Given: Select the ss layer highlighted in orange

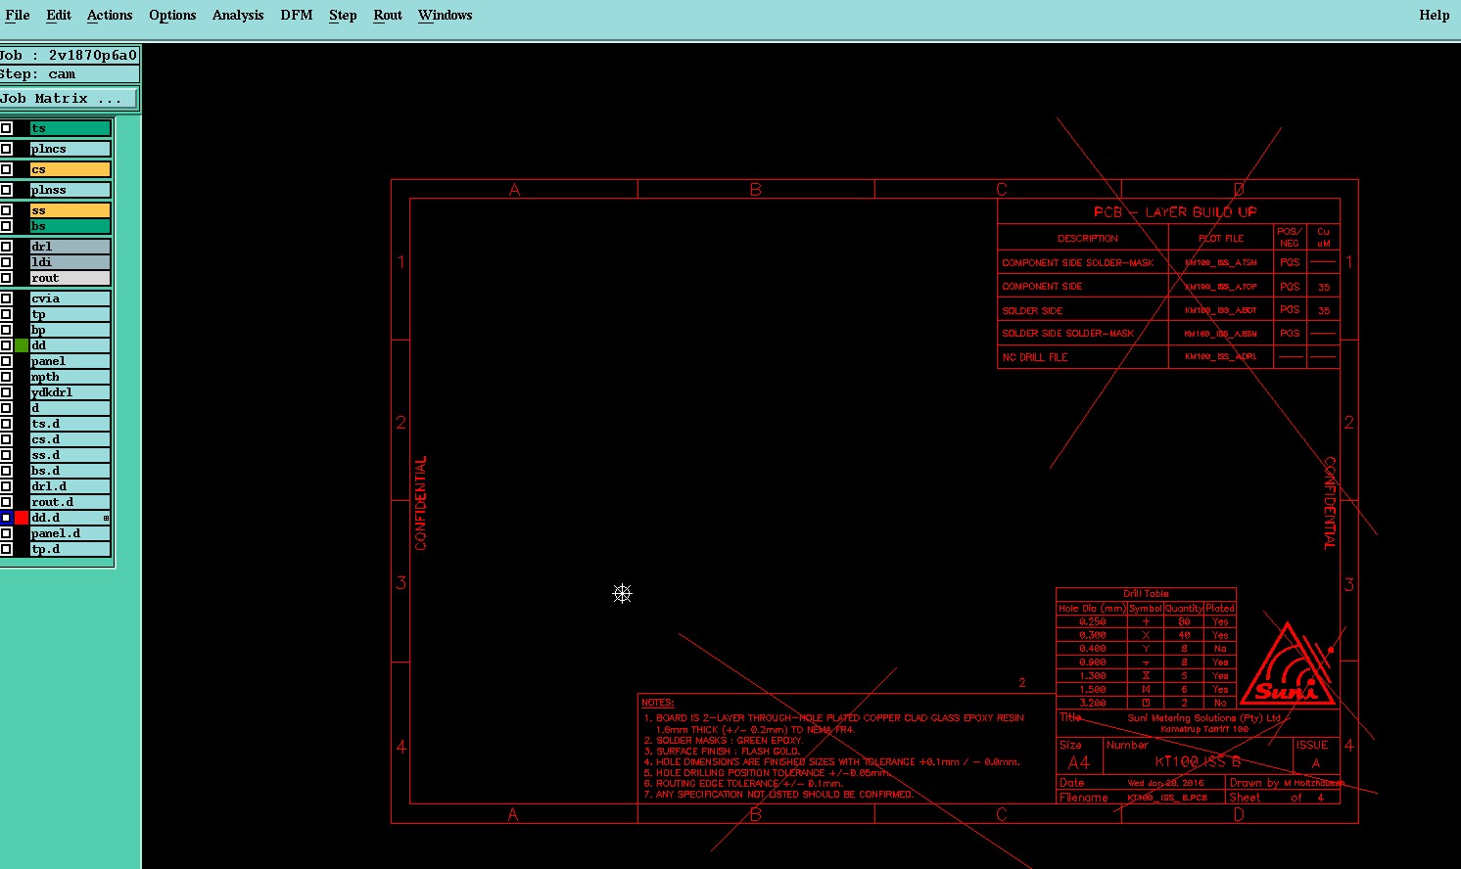Looking at the screenshot, I should click(x=70, y=210).
